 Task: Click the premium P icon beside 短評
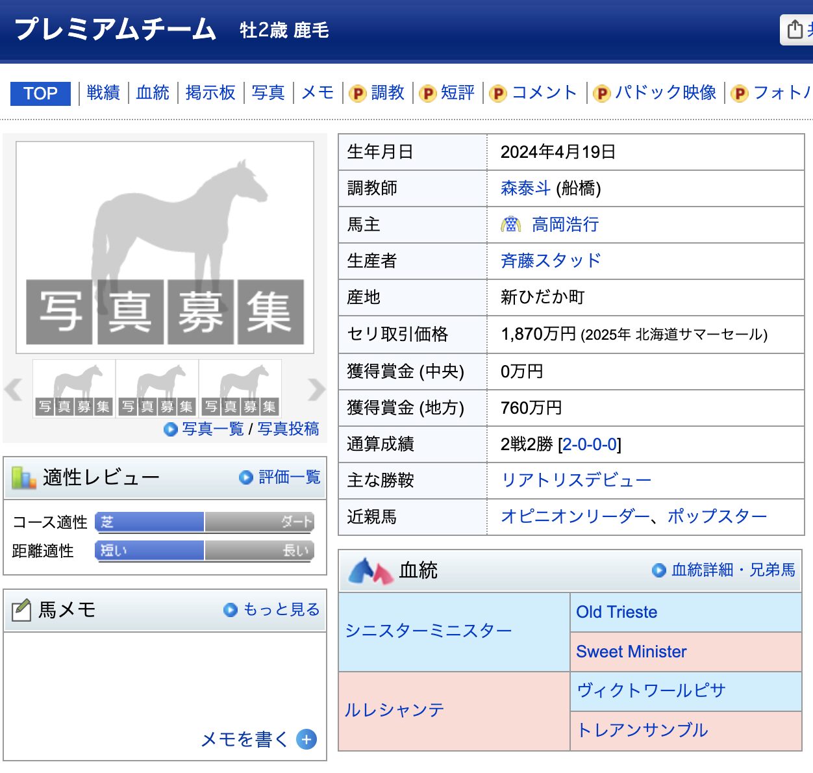coord(428,94)
